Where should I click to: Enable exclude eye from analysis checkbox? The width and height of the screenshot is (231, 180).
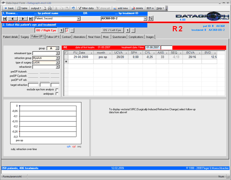coord(57,90)
